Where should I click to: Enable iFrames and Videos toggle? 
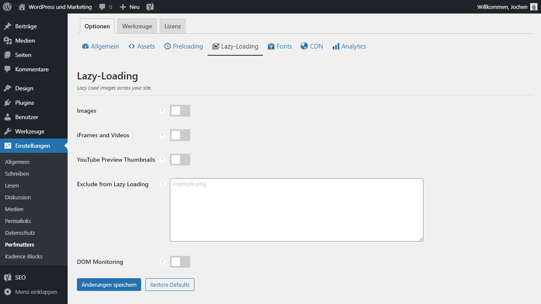click(x=180, y=135)
